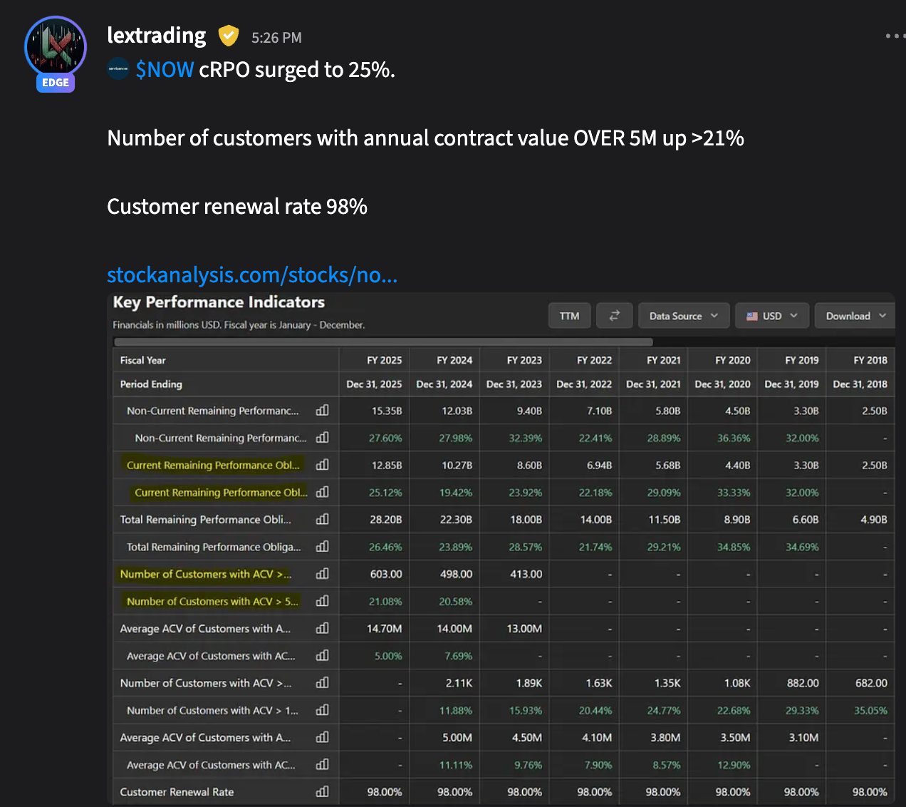Open the Download dropdown menu

tap(855, 316)
